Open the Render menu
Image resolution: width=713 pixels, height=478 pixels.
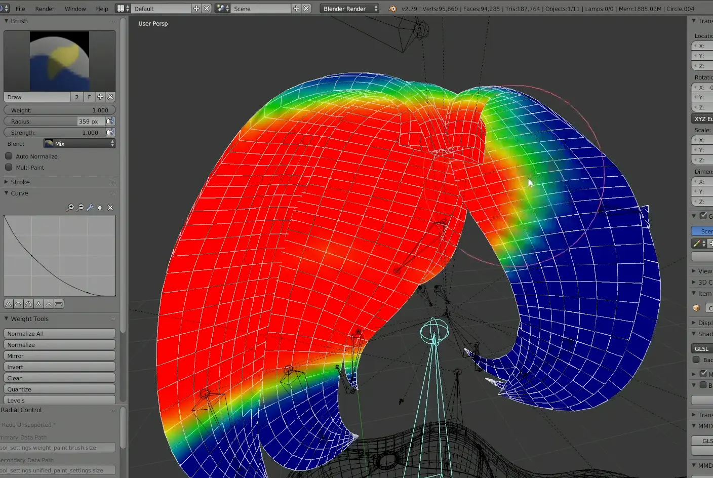(45, 9)
